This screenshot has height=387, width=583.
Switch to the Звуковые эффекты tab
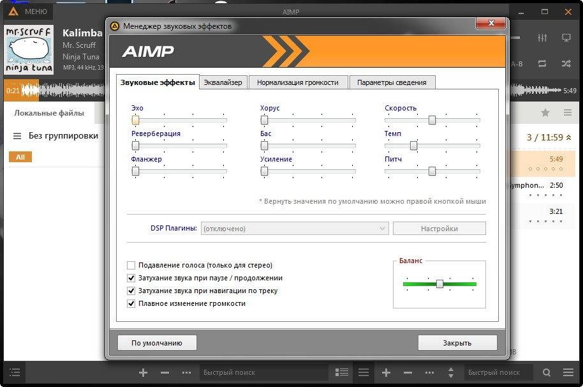(x=158, y=82)
